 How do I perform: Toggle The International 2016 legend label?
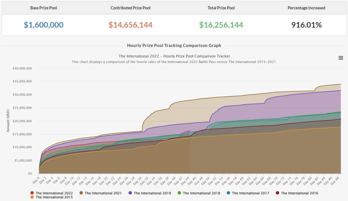pyautogui.click(x=299, y=193)
